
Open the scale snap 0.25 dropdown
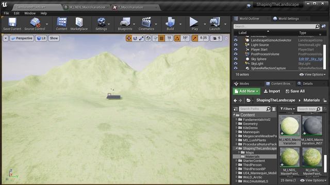[x=203, y=38]
